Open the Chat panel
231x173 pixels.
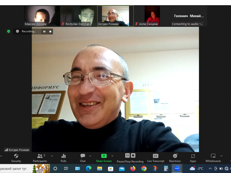(83, 157)
